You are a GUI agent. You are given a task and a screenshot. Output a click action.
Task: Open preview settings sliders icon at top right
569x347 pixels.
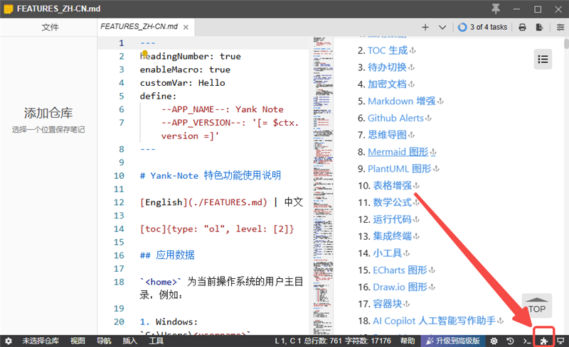(x=560, y=27)
